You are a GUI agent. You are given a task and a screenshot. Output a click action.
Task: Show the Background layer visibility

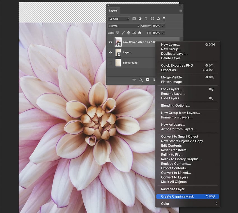pos(110,63)
